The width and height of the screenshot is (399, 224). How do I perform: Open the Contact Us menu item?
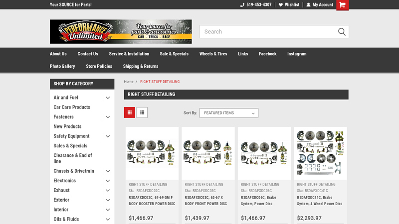tap(88, 54)
